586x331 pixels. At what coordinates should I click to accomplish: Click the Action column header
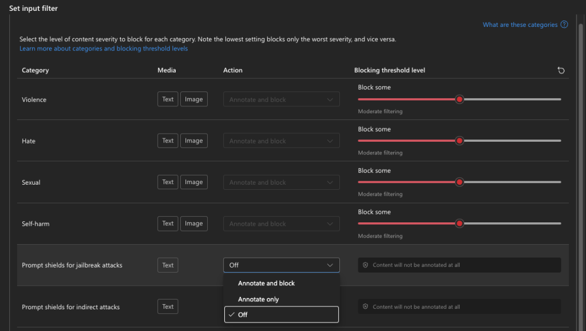[233, 70]
